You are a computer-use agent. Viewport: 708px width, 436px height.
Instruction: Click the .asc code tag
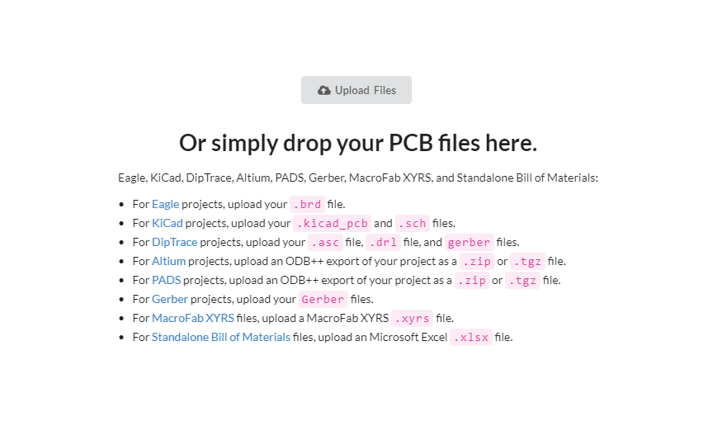pos(326,243)
